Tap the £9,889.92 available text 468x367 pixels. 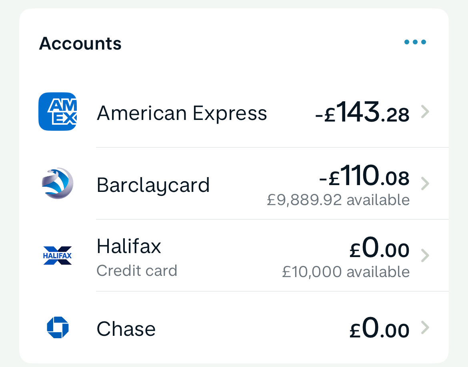pos(338,200)
